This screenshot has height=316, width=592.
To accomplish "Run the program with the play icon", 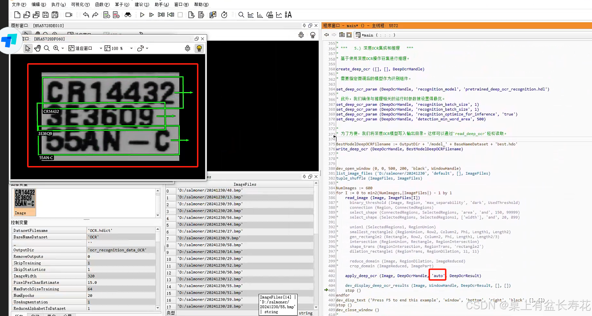I will click(142, 15).
